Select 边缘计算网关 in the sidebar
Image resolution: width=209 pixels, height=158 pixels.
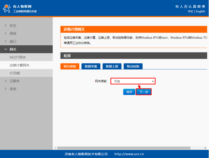(19, 65)
